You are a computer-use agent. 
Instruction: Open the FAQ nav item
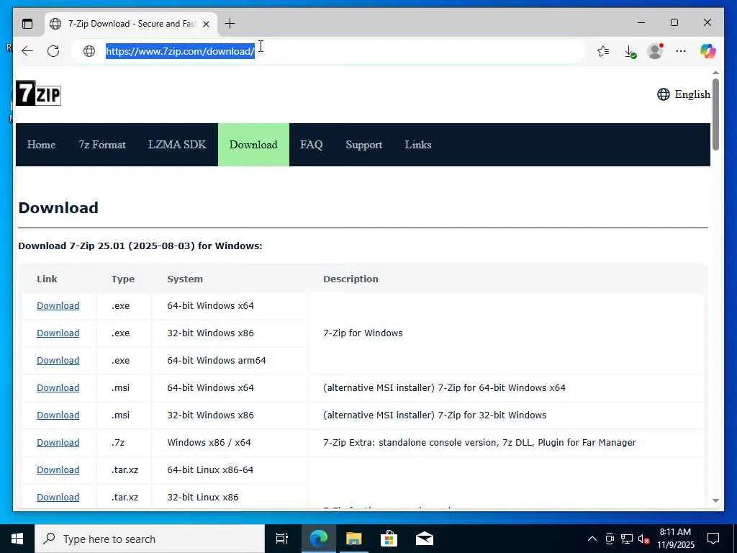311,145
